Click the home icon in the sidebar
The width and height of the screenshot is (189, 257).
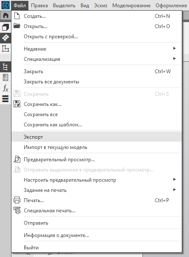pyautogui.click(x=6, y=15)
